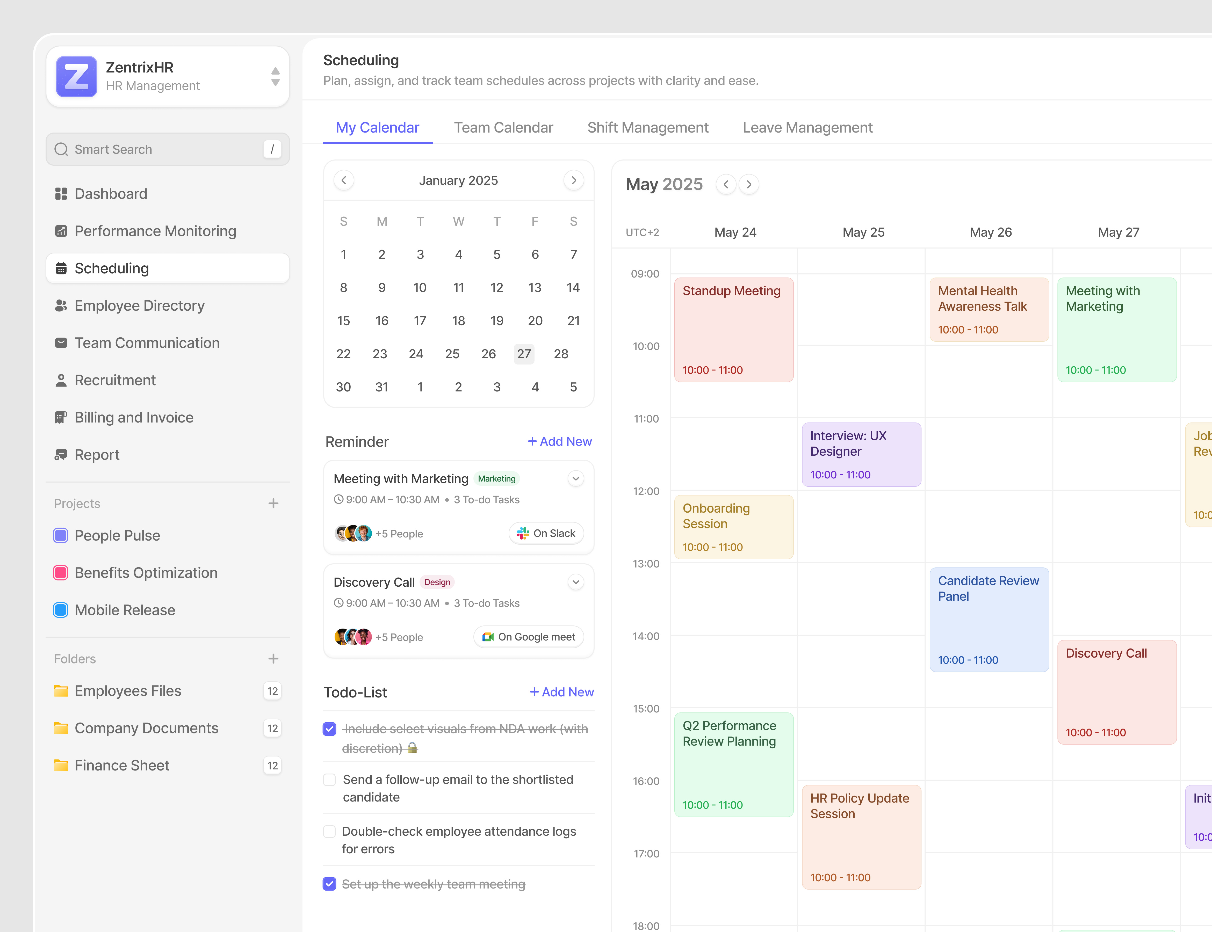Screen dimensions: 1212x932
Task: Expand the Discovery Call reminder
Action: coord(575,582)
